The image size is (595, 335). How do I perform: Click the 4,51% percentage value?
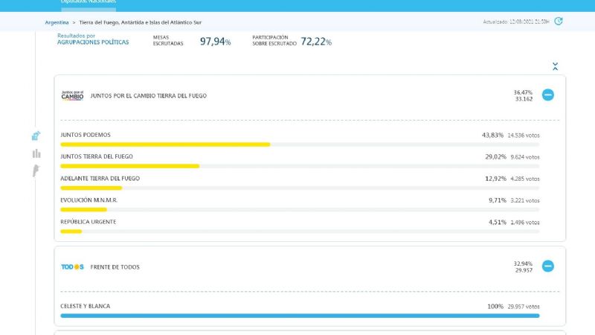pyautogui.click(x=498, y=222)
